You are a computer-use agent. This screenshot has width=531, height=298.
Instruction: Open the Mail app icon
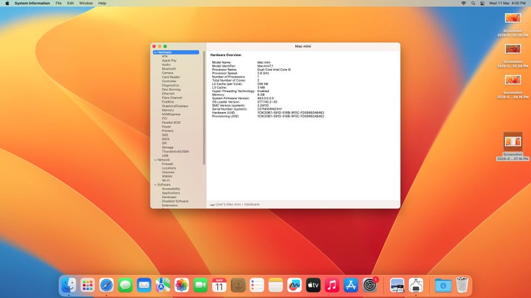coord(144,285)
